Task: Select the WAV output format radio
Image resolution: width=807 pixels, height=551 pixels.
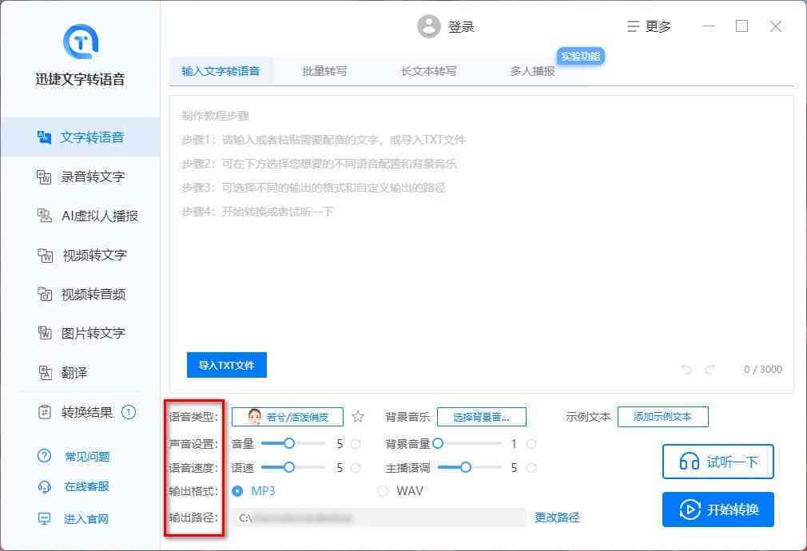Action: pyautogui.click(x=383, y=491)
